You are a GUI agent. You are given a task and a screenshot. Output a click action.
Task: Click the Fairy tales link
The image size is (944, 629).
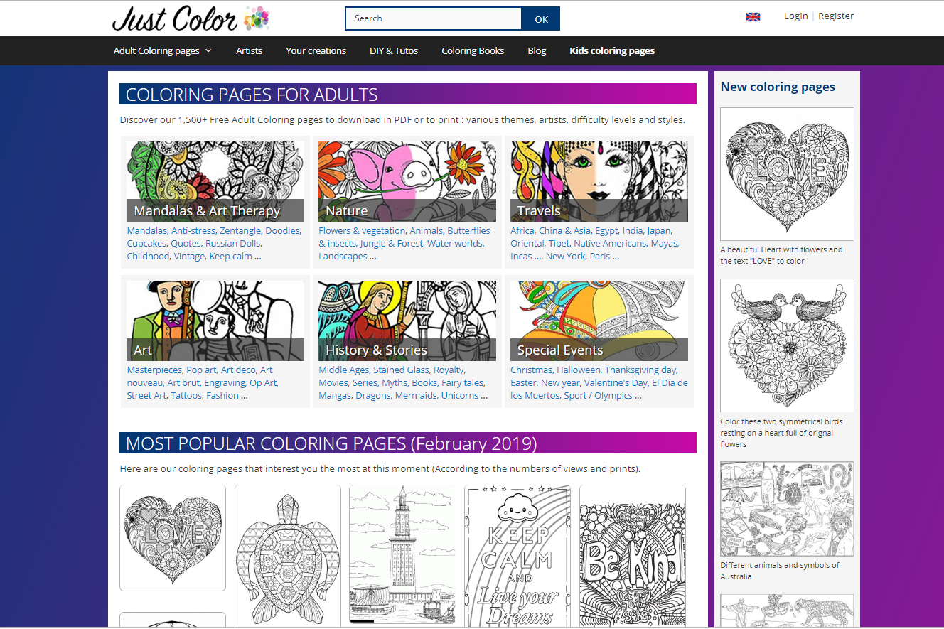pyautogui.click(x=463, y=382)
